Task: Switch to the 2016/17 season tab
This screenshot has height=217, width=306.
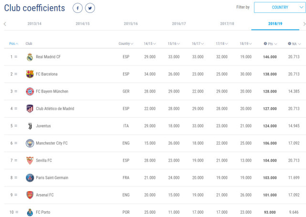Action: (x=179, y=23)
